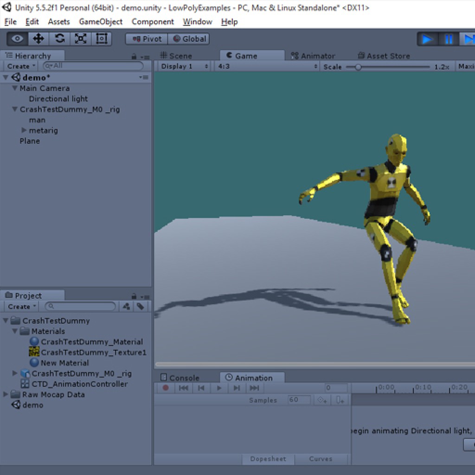The image size is (475, 475).
Task: Select the Move tool
Action: pos(39,39)
